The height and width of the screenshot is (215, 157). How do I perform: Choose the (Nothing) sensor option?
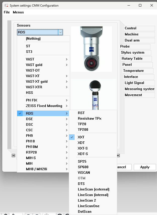33,38
